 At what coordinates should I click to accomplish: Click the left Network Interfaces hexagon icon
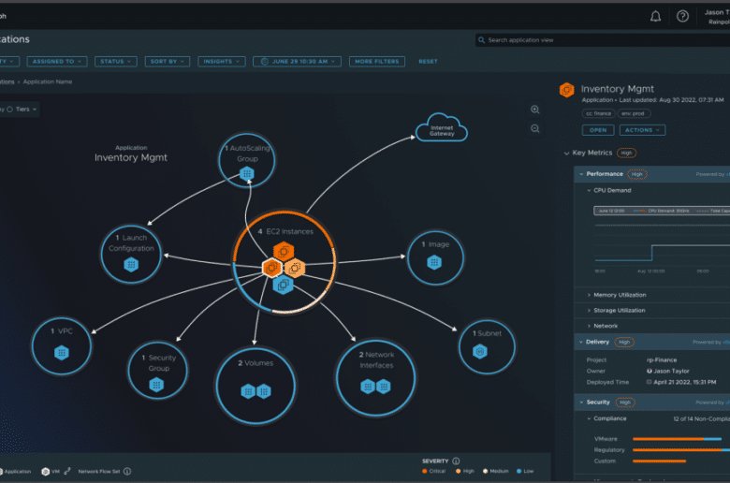(368, 387)
